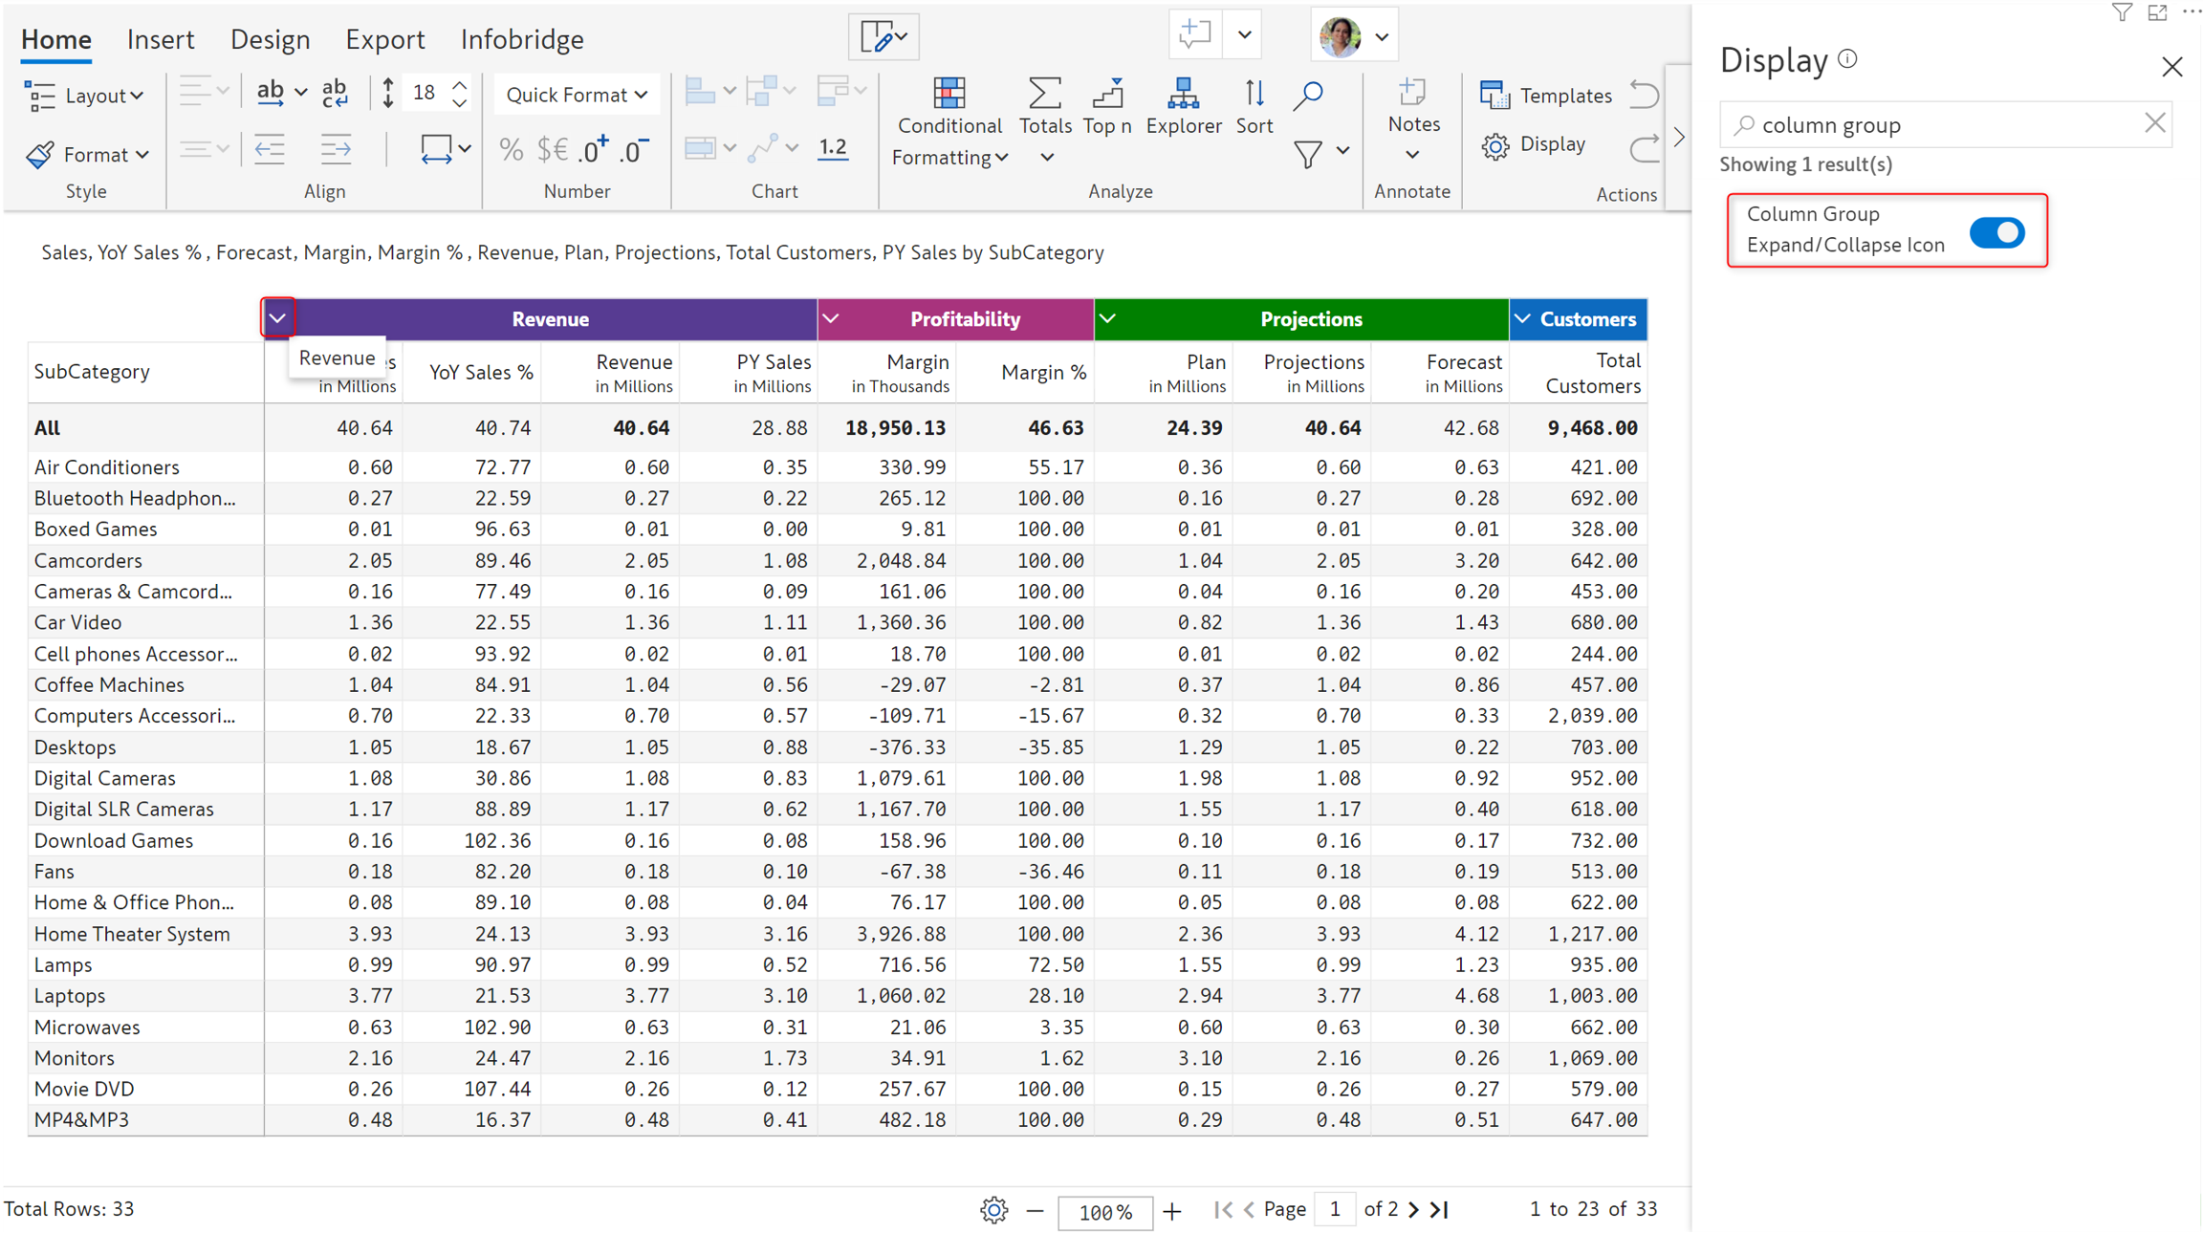Switch to the Insert tab
Screen dimensions: 2203x1233
coord(160,39)
